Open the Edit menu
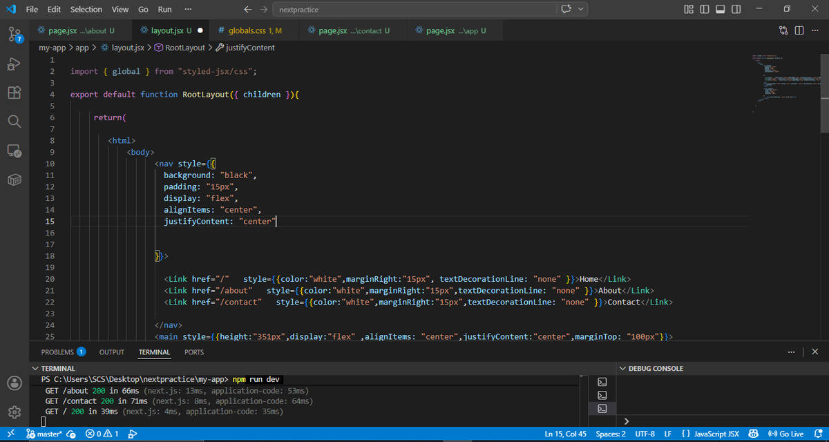The image size is (829, 442). [55, 10]
